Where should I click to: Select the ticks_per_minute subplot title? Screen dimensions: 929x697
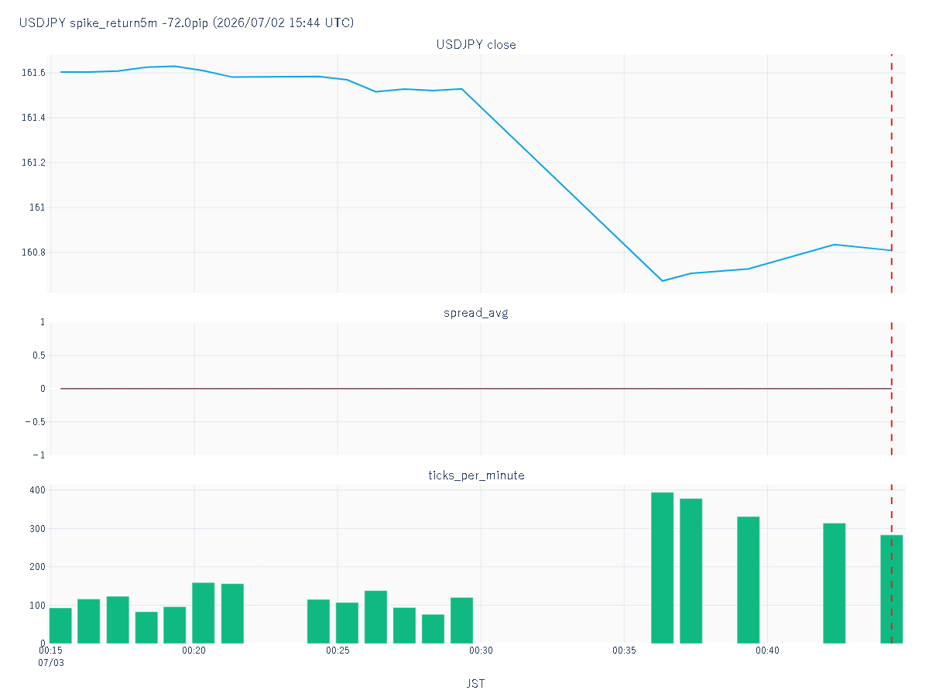476,475
